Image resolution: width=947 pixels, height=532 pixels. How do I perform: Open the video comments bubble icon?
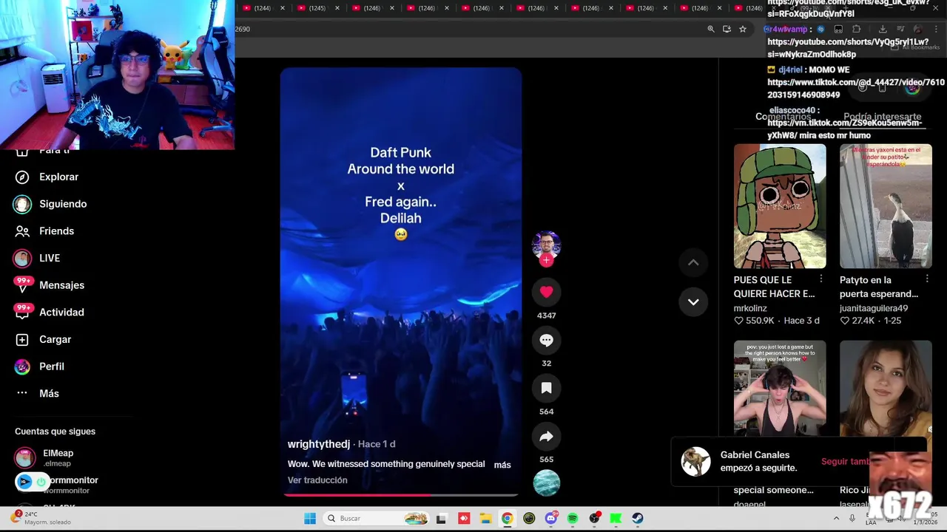pyautogui.click(x=546, y=340)
